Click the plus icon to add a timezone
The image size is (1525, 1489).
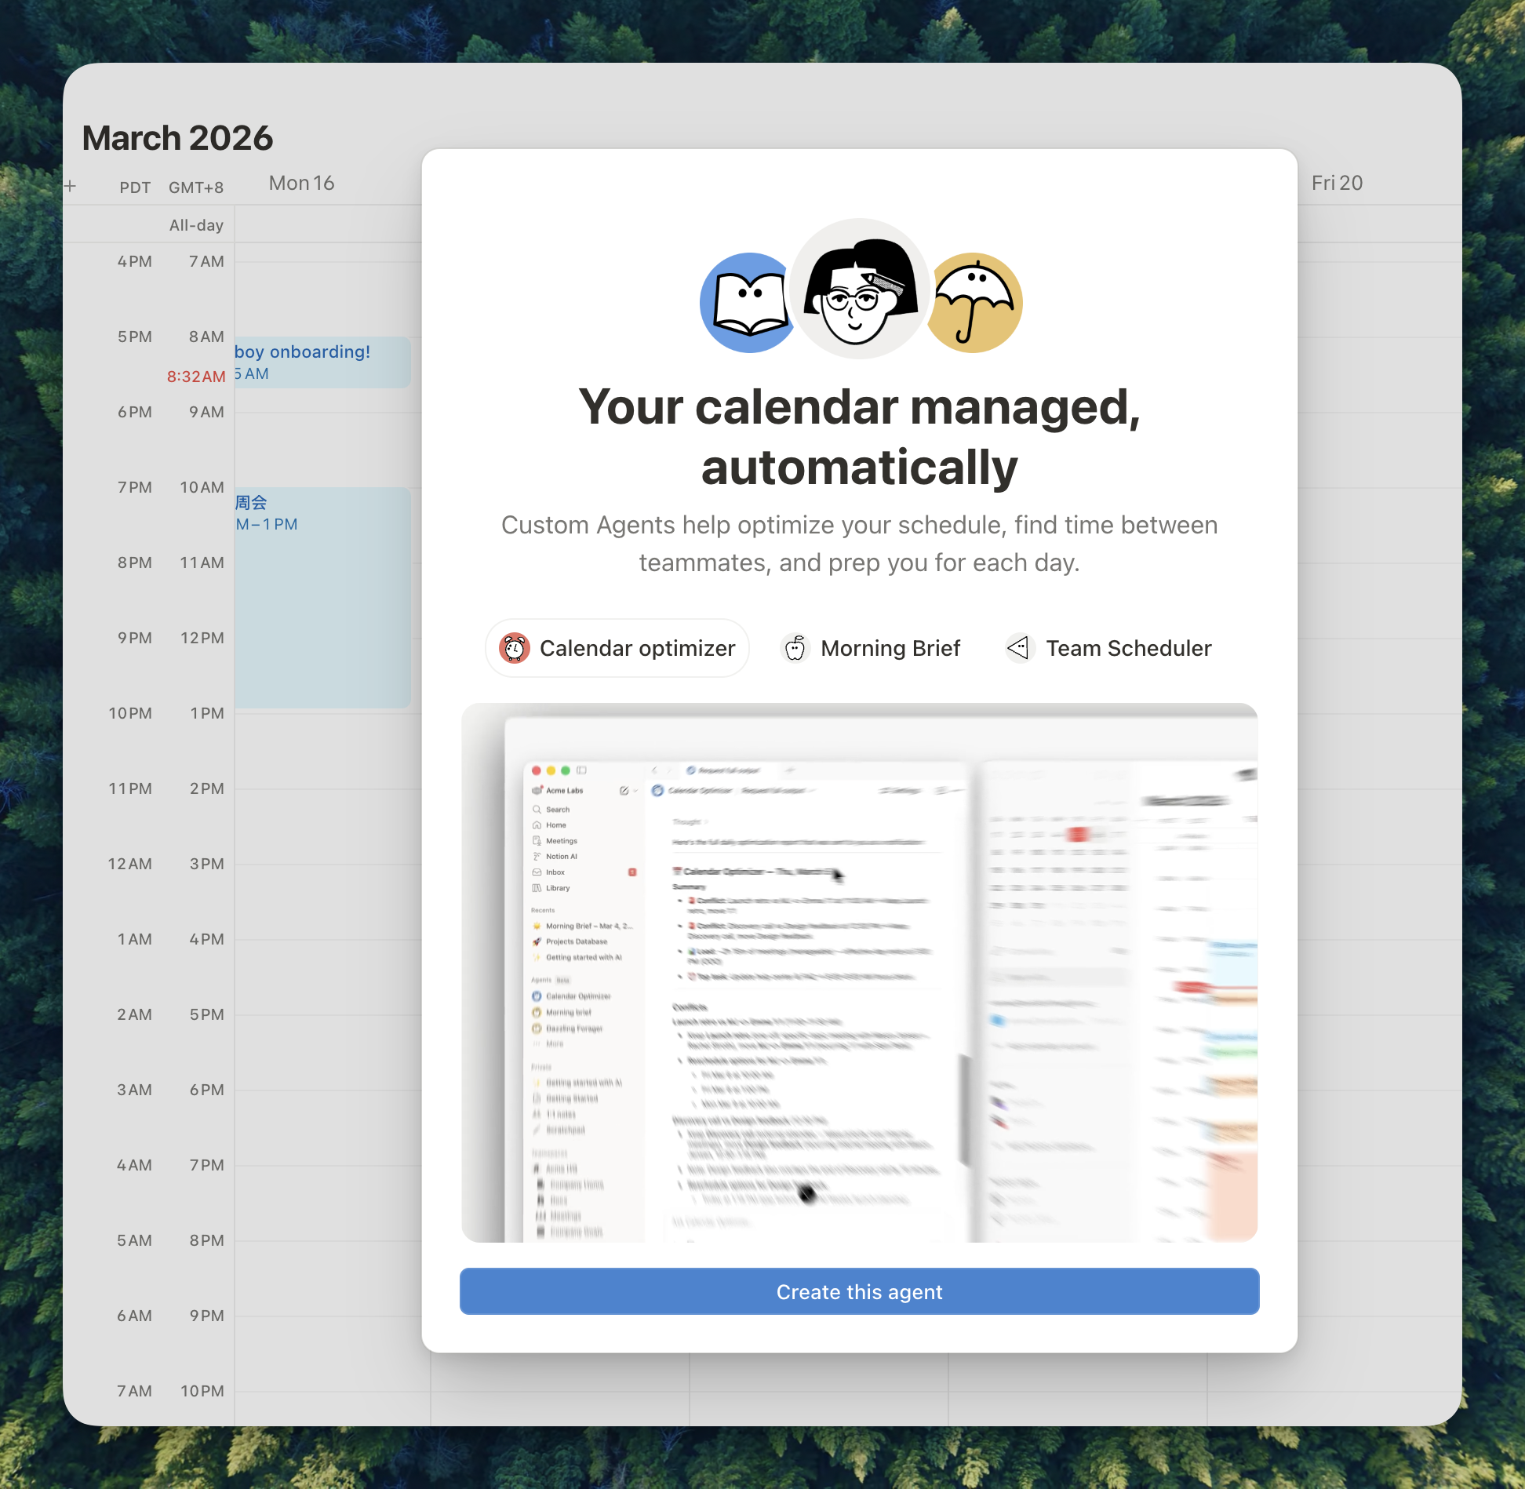pyautogui.click(x=71, y=187)
